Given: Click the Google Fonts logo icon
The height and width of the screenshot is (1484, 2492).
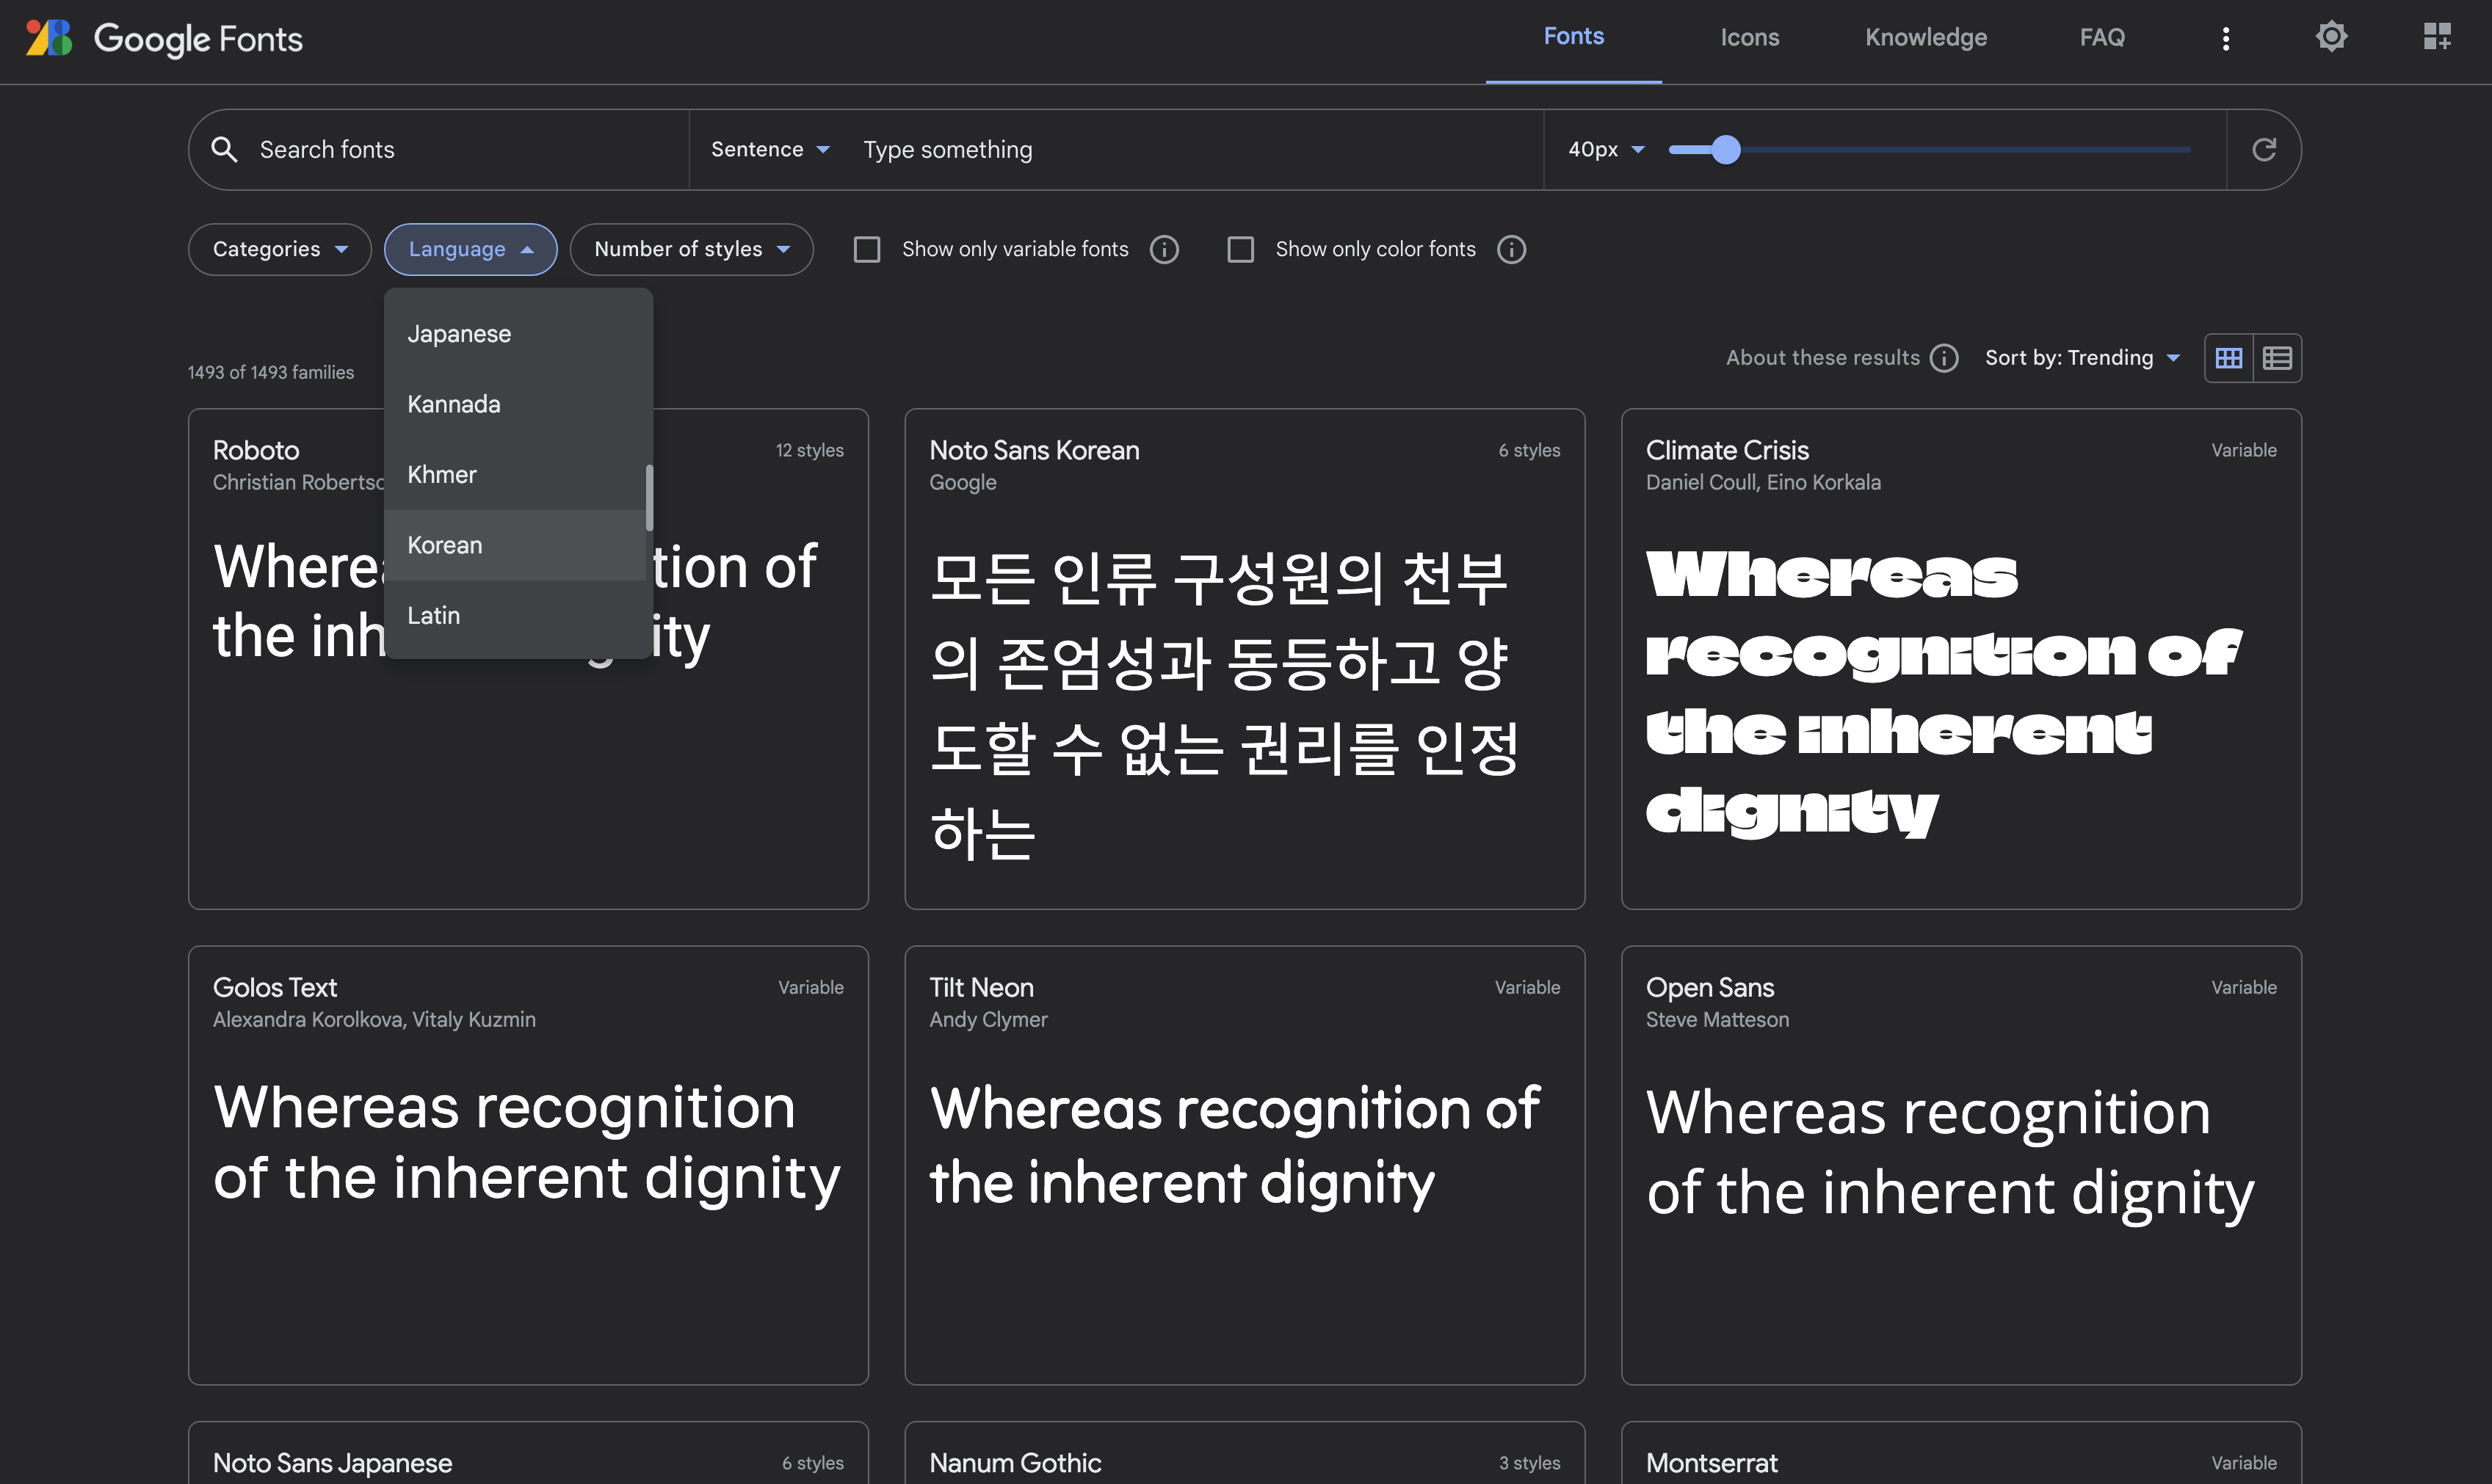Looking at the screenshot, I should coord(49,38).
